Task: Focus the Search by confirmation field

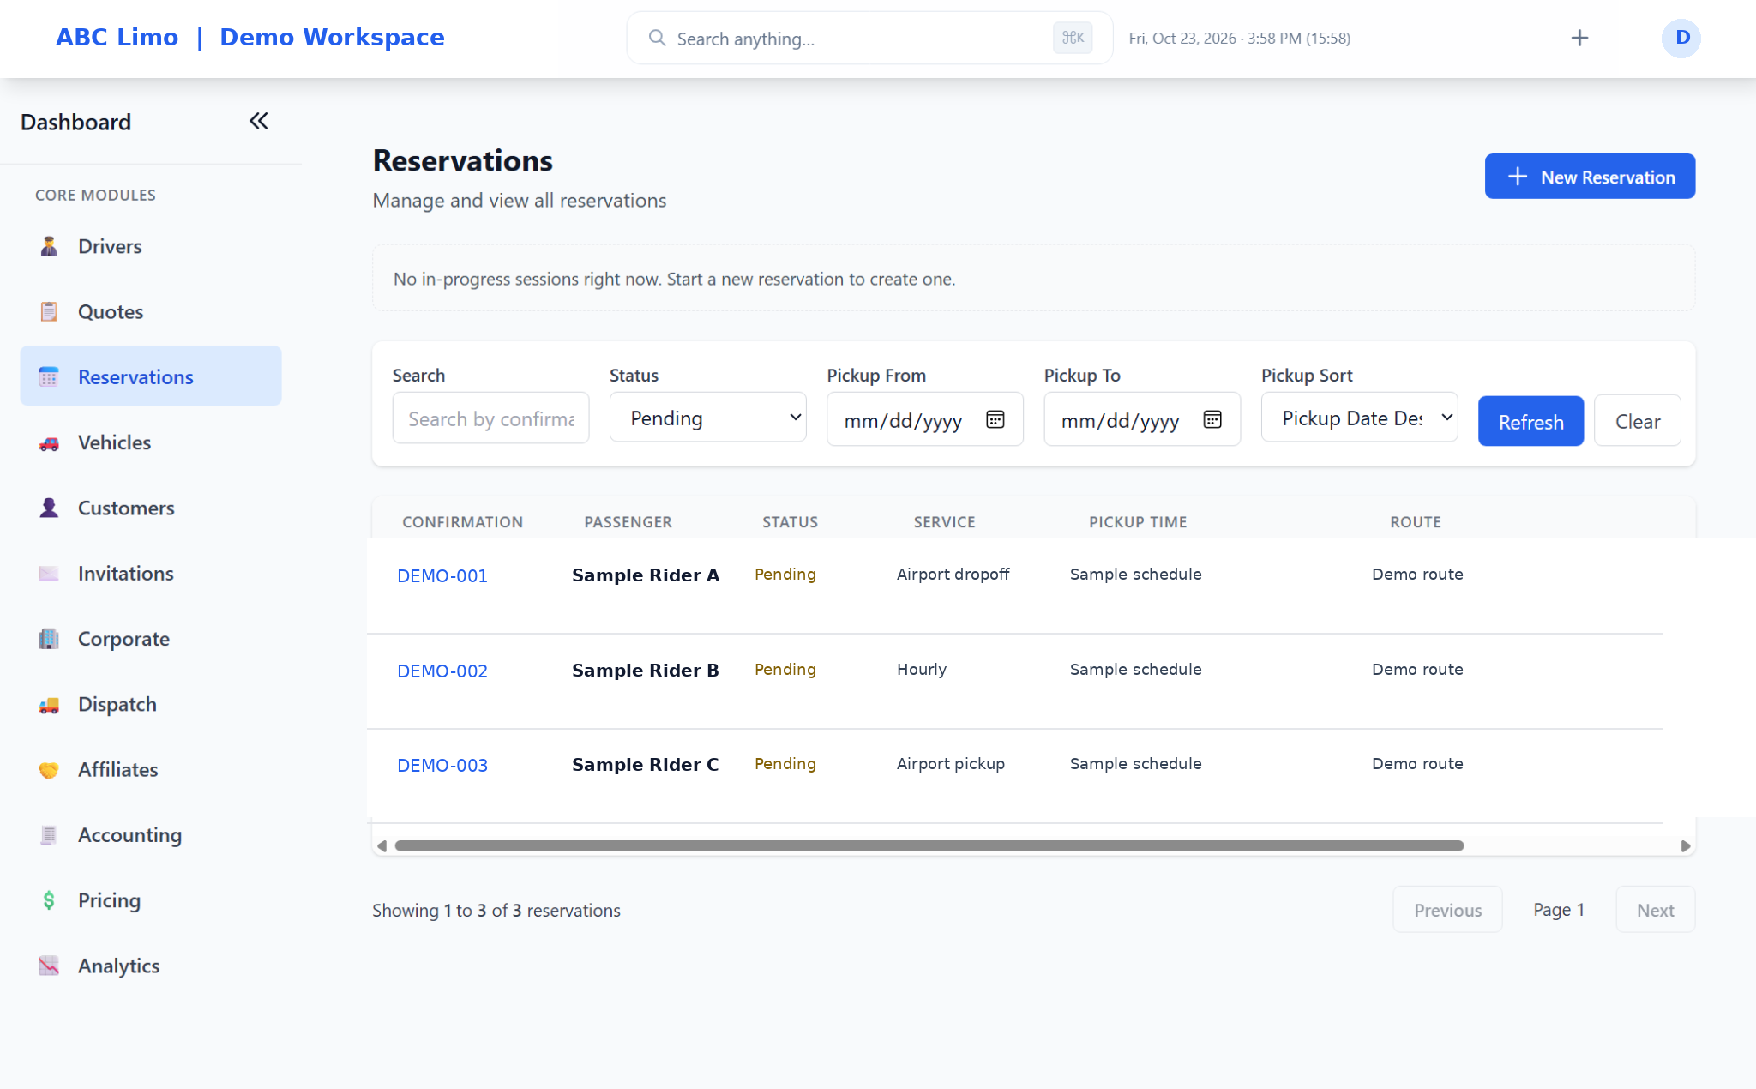Action: point(490,418)
